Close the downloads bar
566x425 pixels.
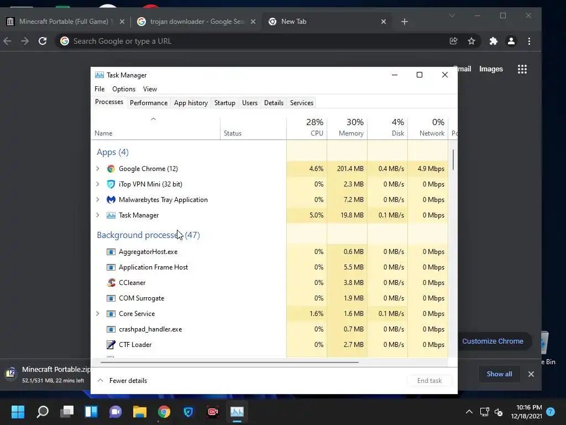pyautogui.click(x=531, y=374)
